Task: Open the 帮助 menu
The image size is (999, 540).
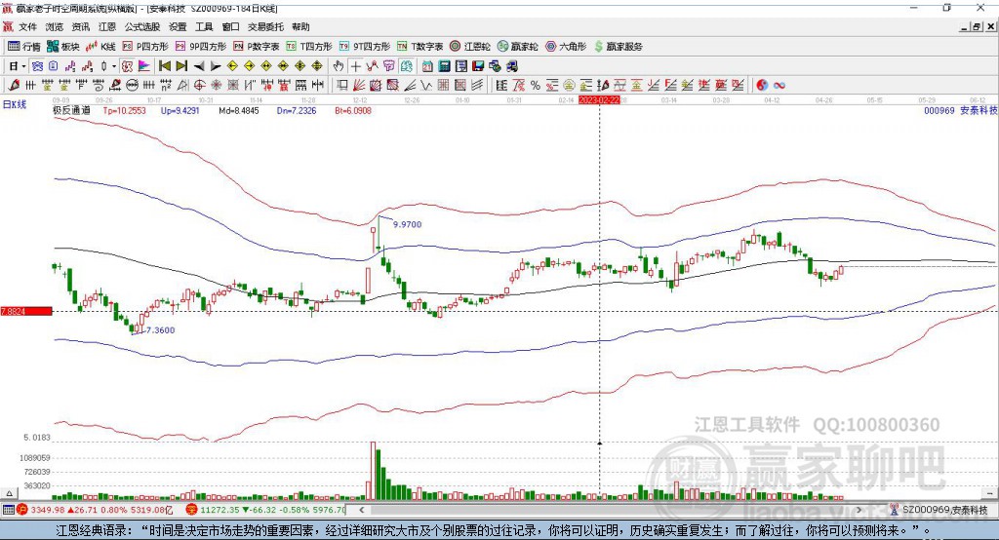Action: click(x=300, y=26)
